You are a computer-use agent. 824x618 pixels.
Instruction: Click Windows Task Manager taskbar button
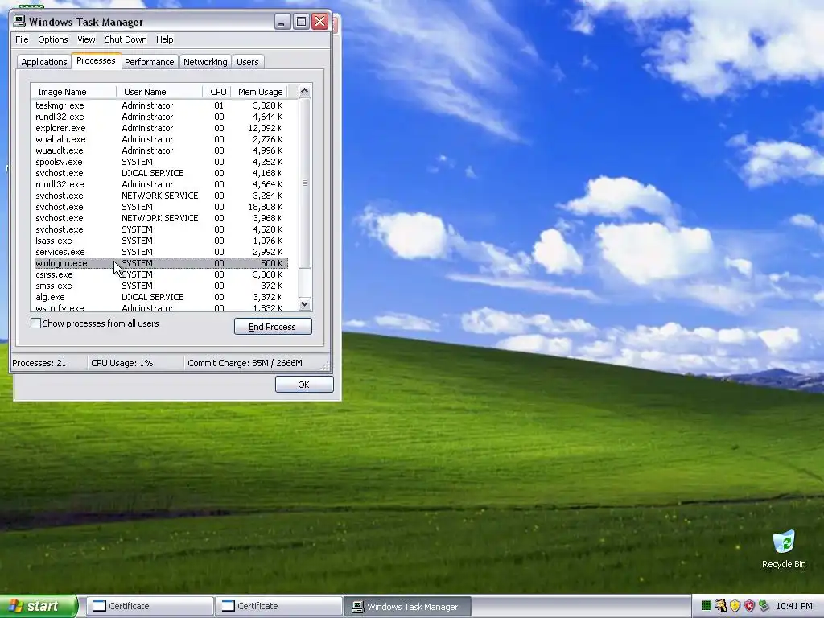(407, 606)
